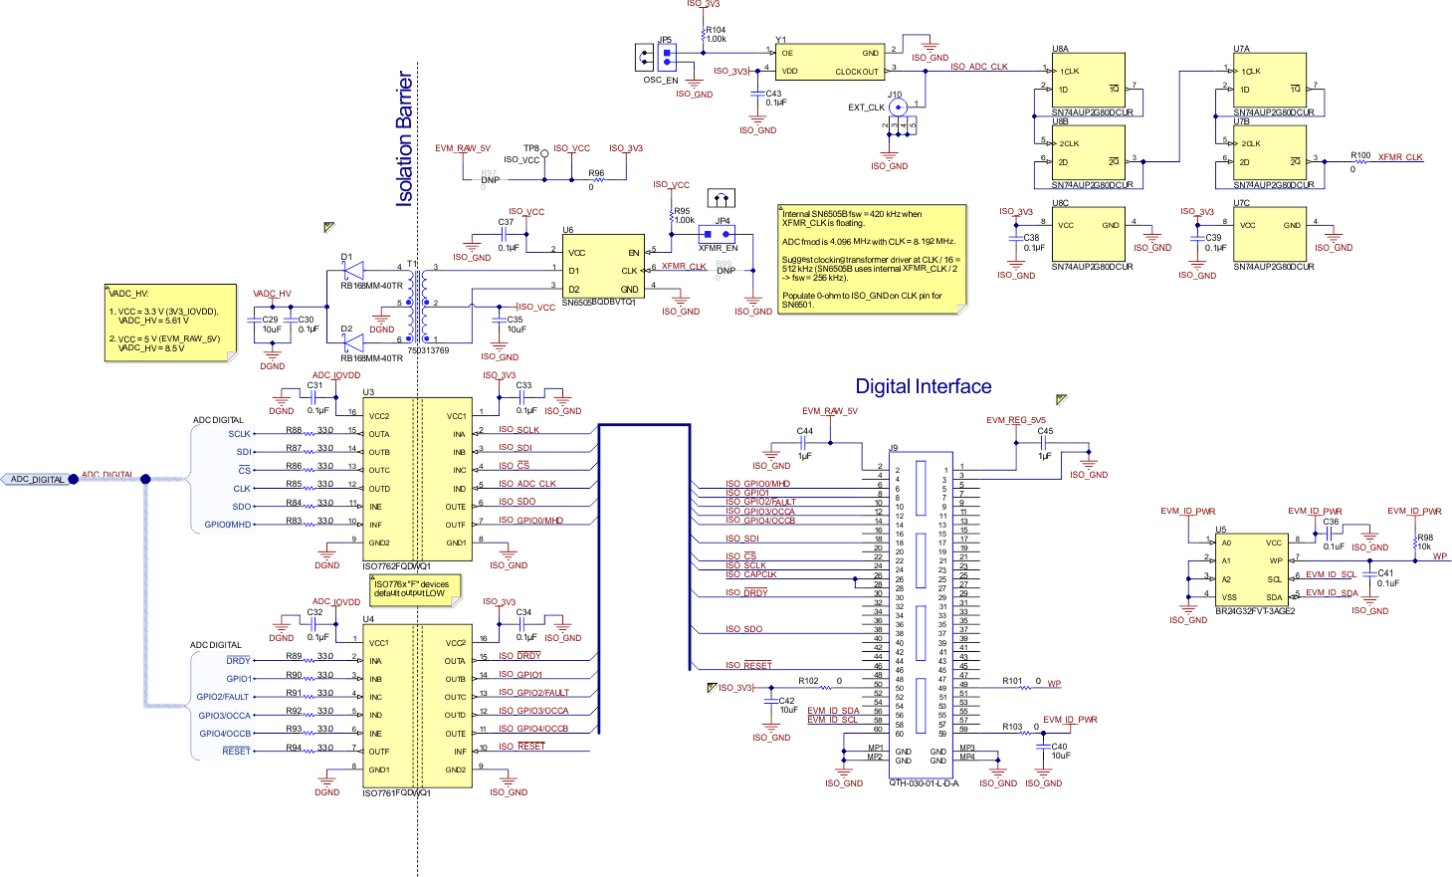Image resolution: width=1452 pixels, height=877 pixels.
Task: Select the U5 BR24G32FVT-3AGE2 EEPROM
Action: [1251, 570]
